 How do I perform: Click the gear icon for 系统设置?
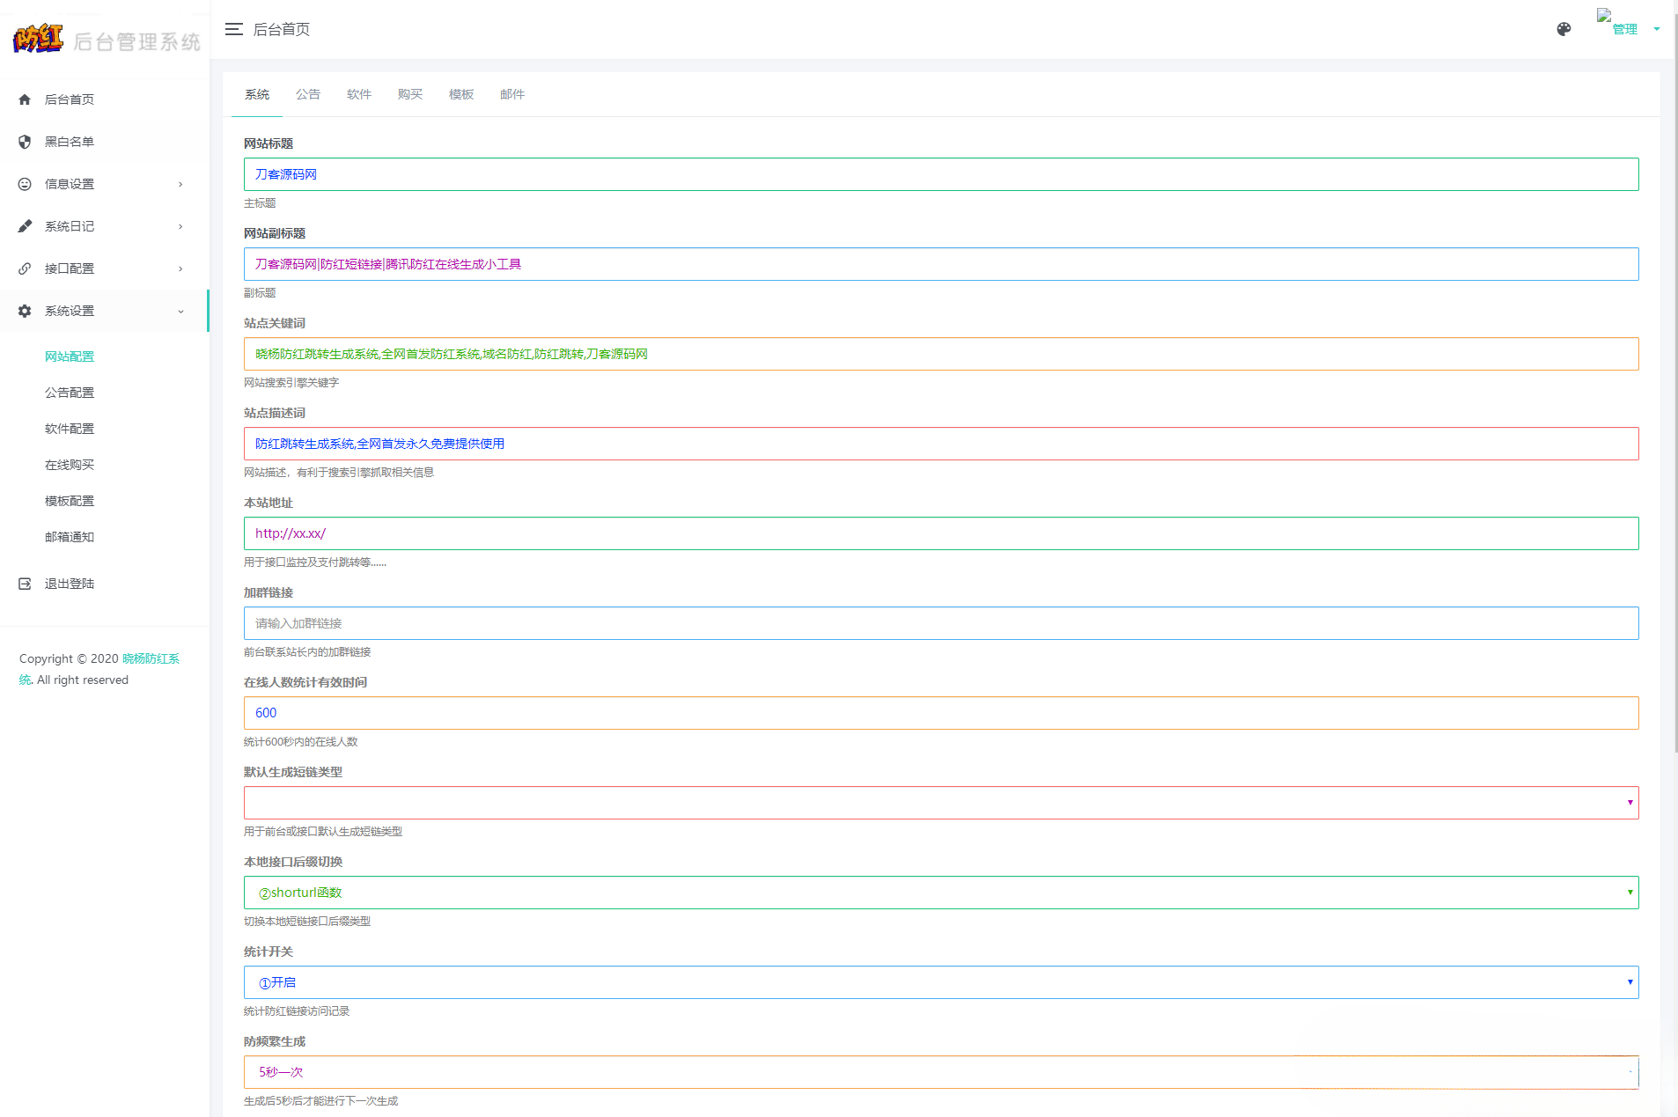point(25,311)
